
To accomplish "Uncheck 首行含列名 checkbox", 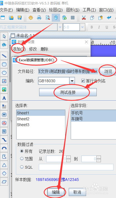I will click(83, 81).
